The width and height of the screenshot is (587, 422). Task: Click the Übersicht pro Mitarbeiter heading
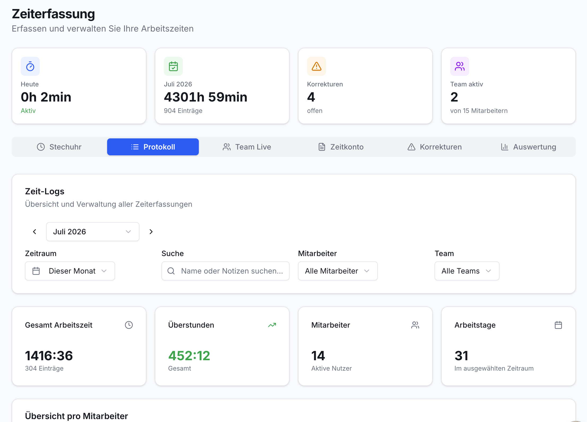click(77, 416)
